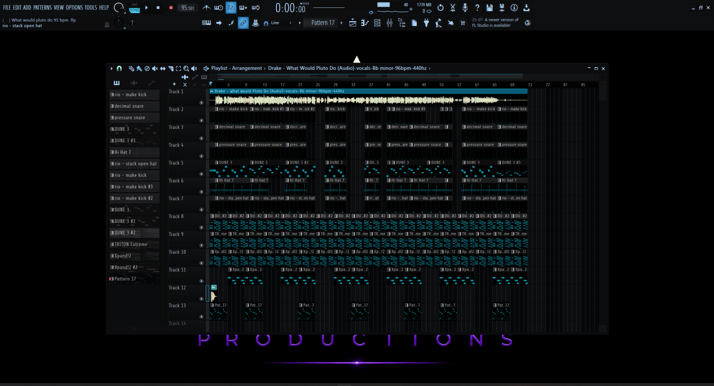
Task: Add a new pattern with the plus button
Action: (341, 23)
